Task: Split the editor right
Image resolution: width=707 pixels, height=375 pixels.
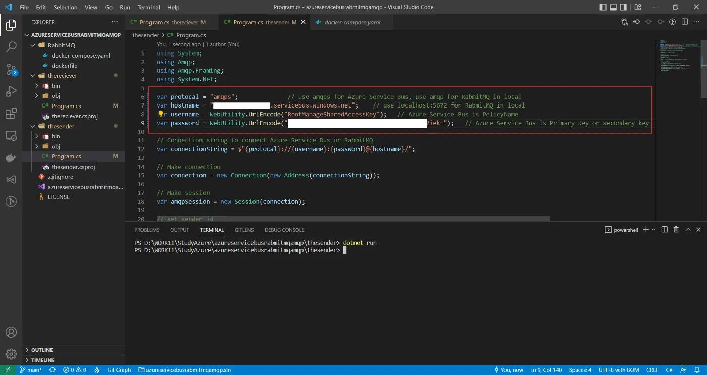Action: (x=685, y=22)
